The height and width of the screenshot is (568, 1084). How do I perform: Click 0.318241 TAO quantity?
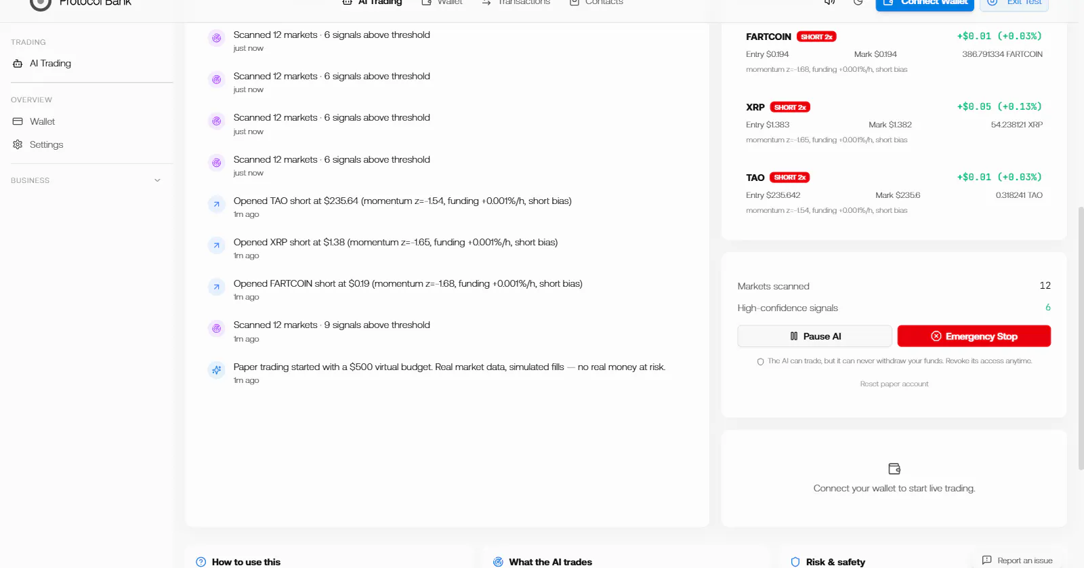click(1019, 195)
